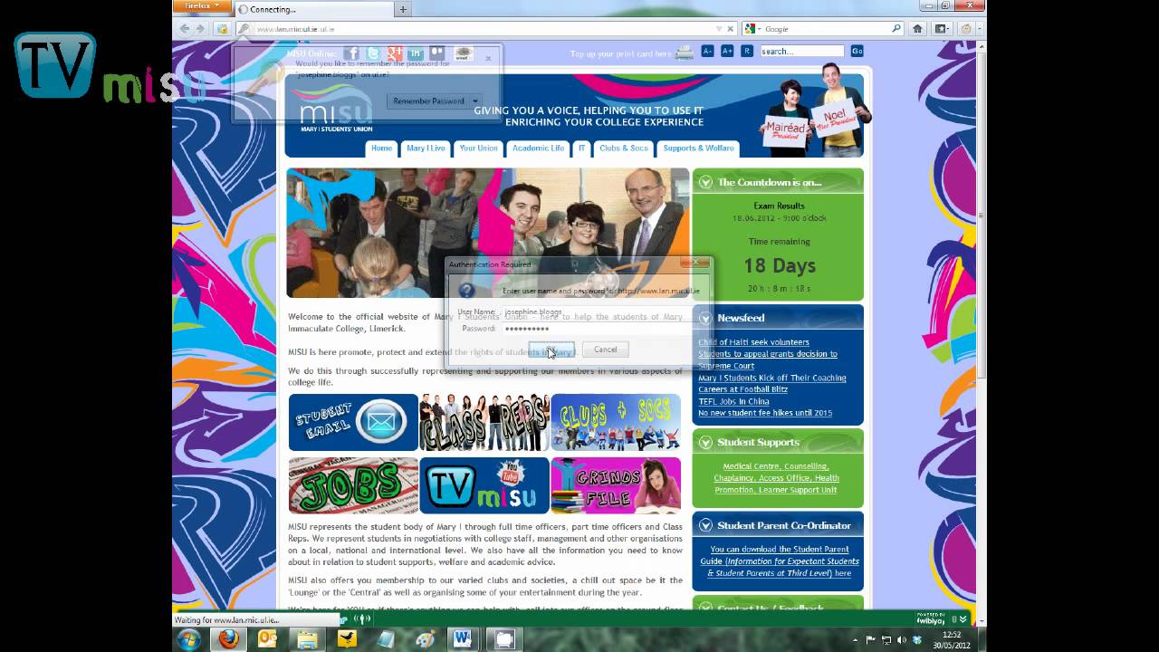Click the taskbar clock showing 12:52

[x=951, y=639]
